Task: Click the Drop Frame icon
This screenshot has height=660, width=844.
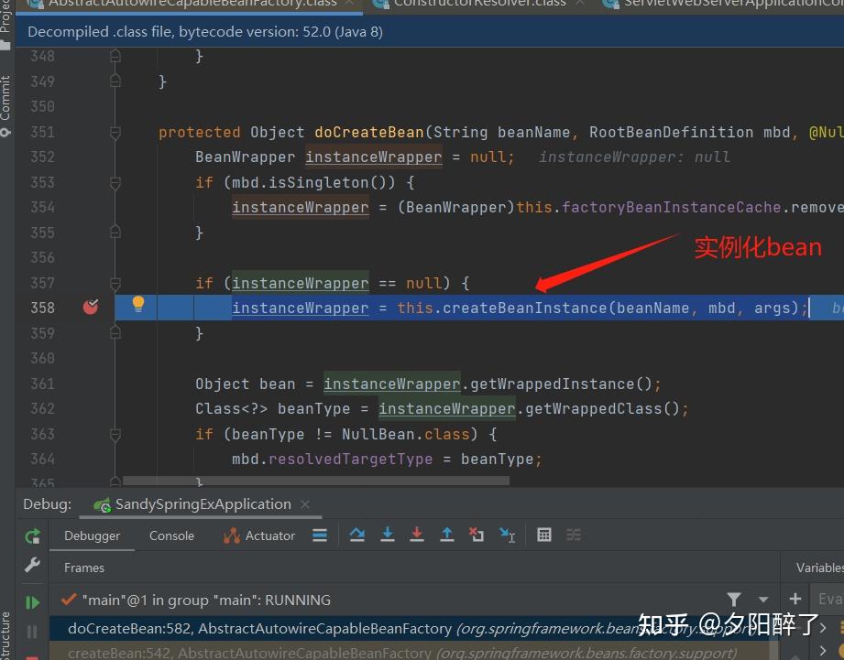Action: (x=477, y=535)
